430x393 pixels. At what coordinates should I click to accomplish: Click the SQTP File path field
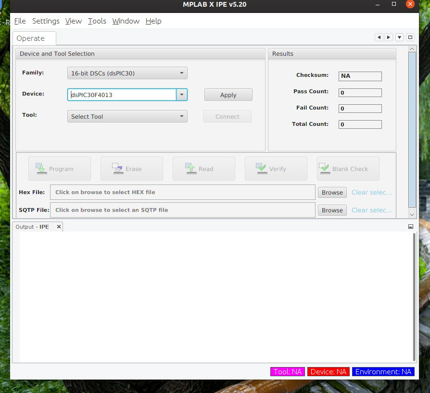183,210
